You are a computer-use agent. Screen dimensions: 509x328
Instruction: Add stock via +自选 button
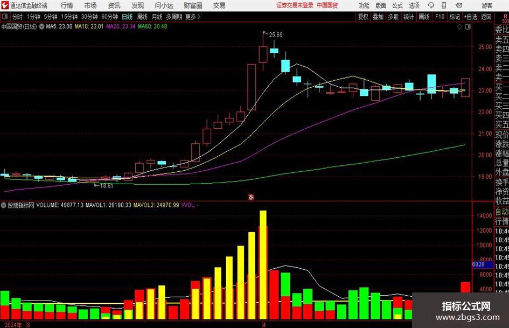[x=471, y=17]
